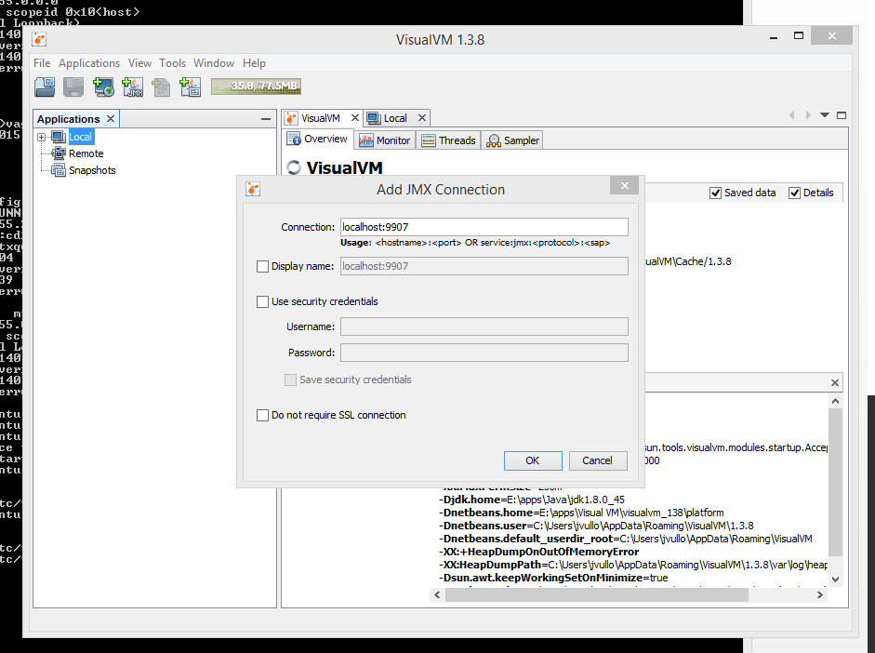Viewport: 875px width, 653px height.
Task: Expand the Local tree node
Action: [x=40, y=136]
